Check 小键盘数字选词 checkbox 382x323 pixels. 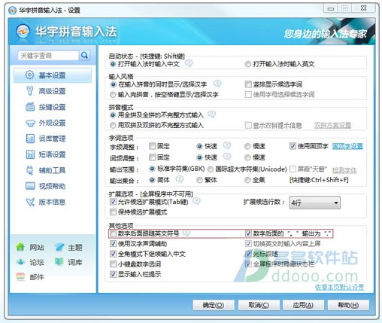(x=113, y=264)
